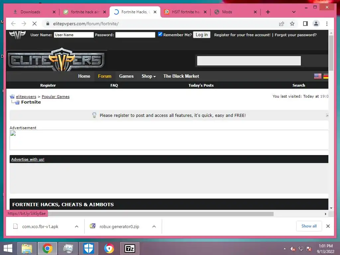Switch site language to English (US flag)

point(318,76)
